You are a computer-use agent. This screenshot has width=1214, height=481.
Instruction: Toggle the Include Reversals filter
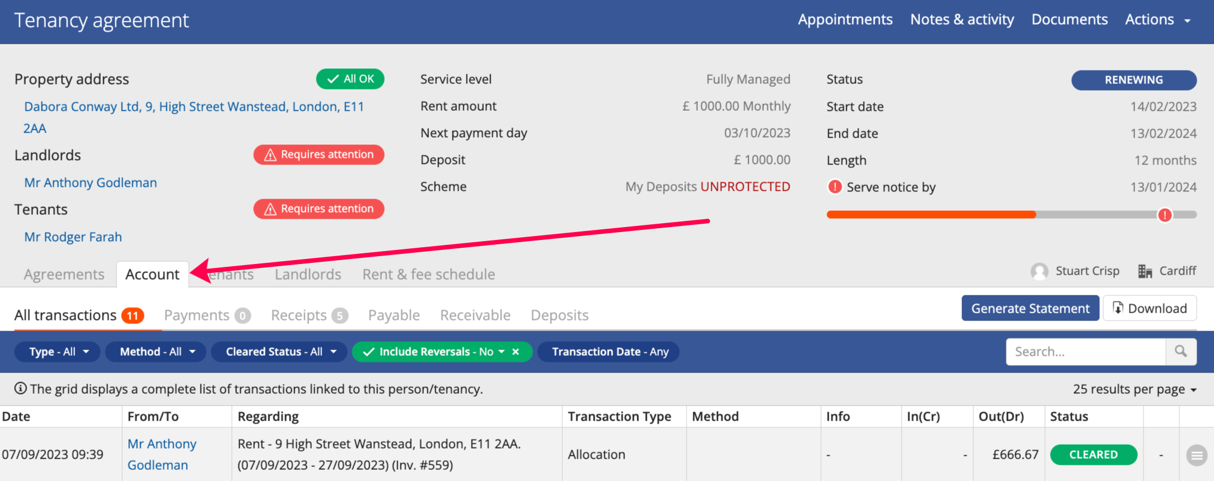[431, 352]
